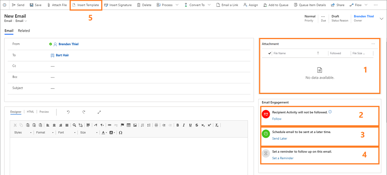This screenshot has width=387, height=175.
Task: Click align right icon
Action: pos(60,125)
